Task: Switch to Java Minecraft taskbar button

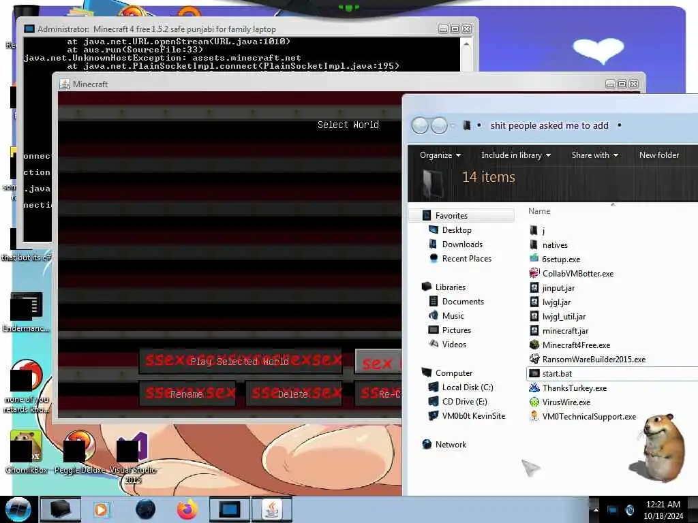Action: pos(271,509)
